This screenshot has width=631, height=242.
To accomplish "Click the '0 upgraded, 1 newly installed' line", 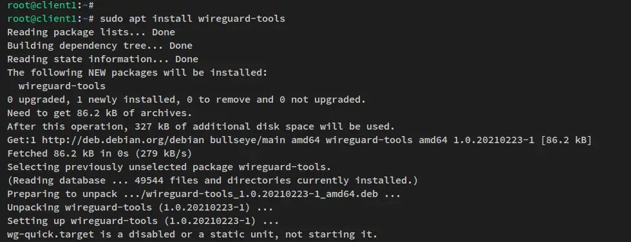I will 186,99.
